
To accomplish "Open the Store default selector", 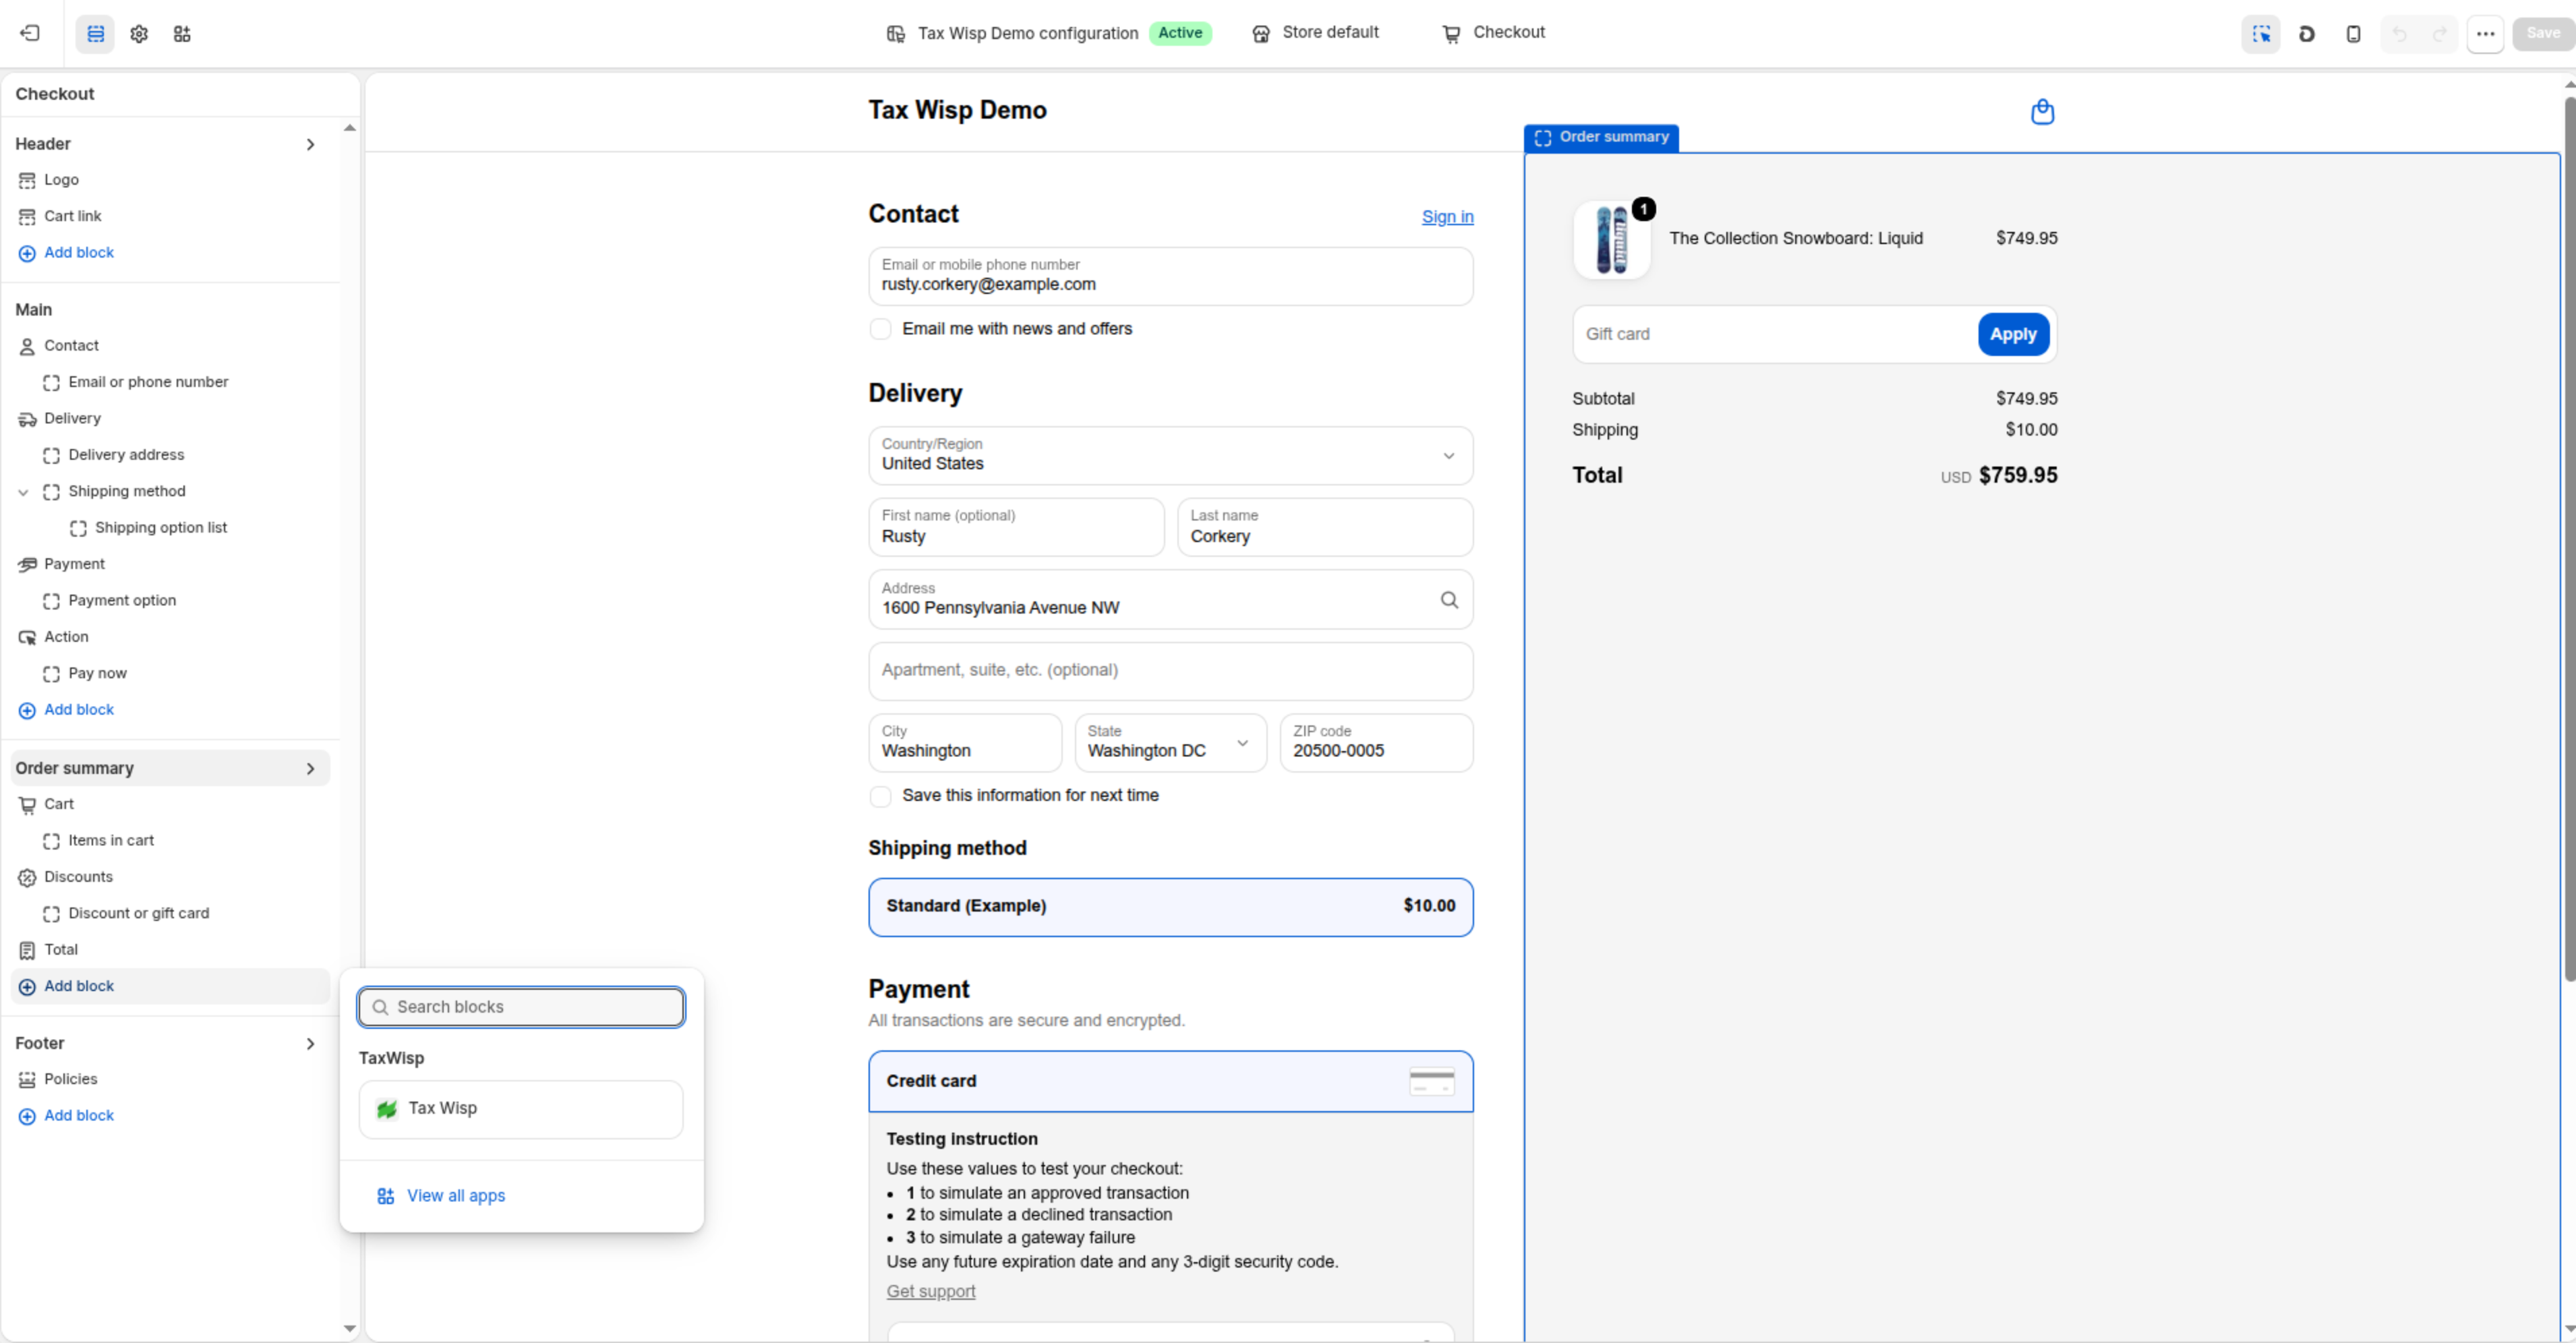I will coord(1316,33).
